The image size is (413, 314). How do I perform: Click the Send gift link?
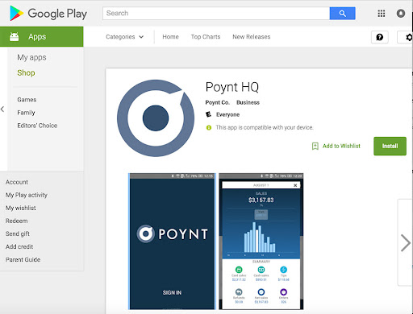(18, 233)
